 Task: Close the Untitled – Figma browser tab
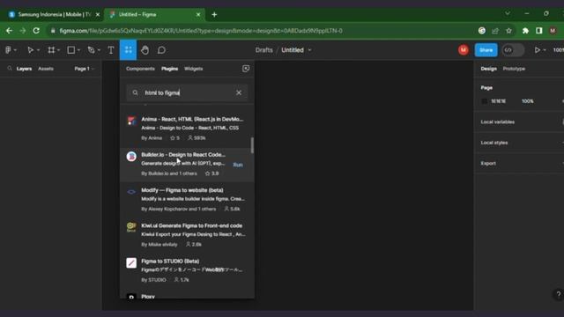[198, 15]
